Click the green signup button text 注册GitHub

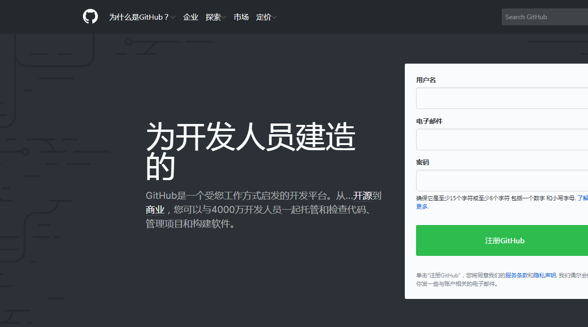point(505,240)
